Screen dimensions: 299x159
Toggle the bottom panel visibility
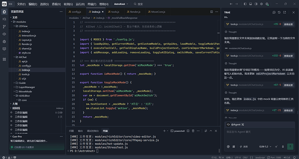250,4
